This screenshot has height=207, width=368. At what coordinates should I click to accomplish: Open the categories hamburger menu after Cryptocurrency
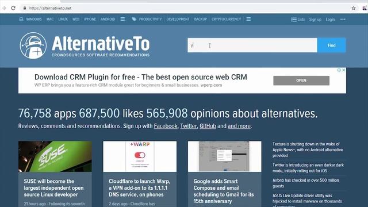point(248,19)
